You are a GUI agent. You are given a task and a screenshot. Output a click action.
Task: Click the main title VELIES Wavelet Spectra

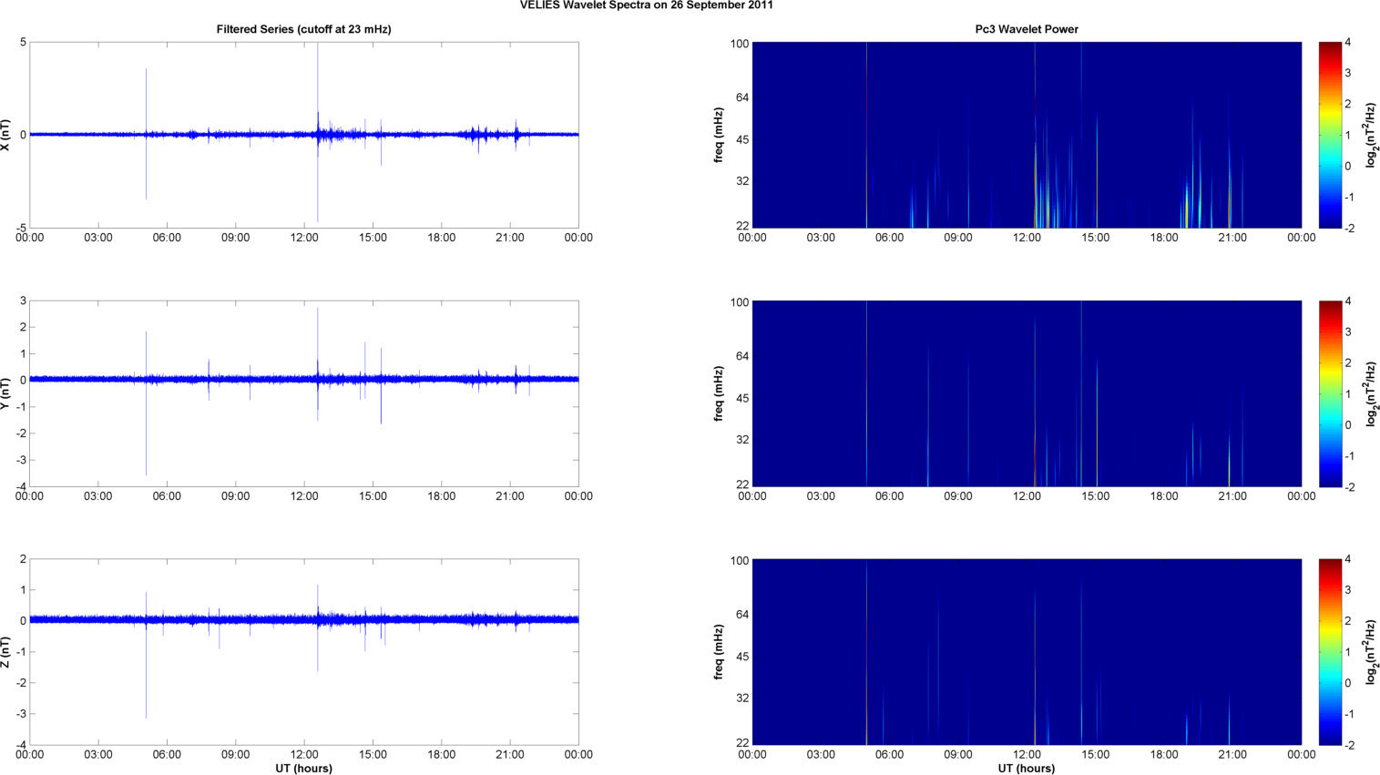[647, 5]
